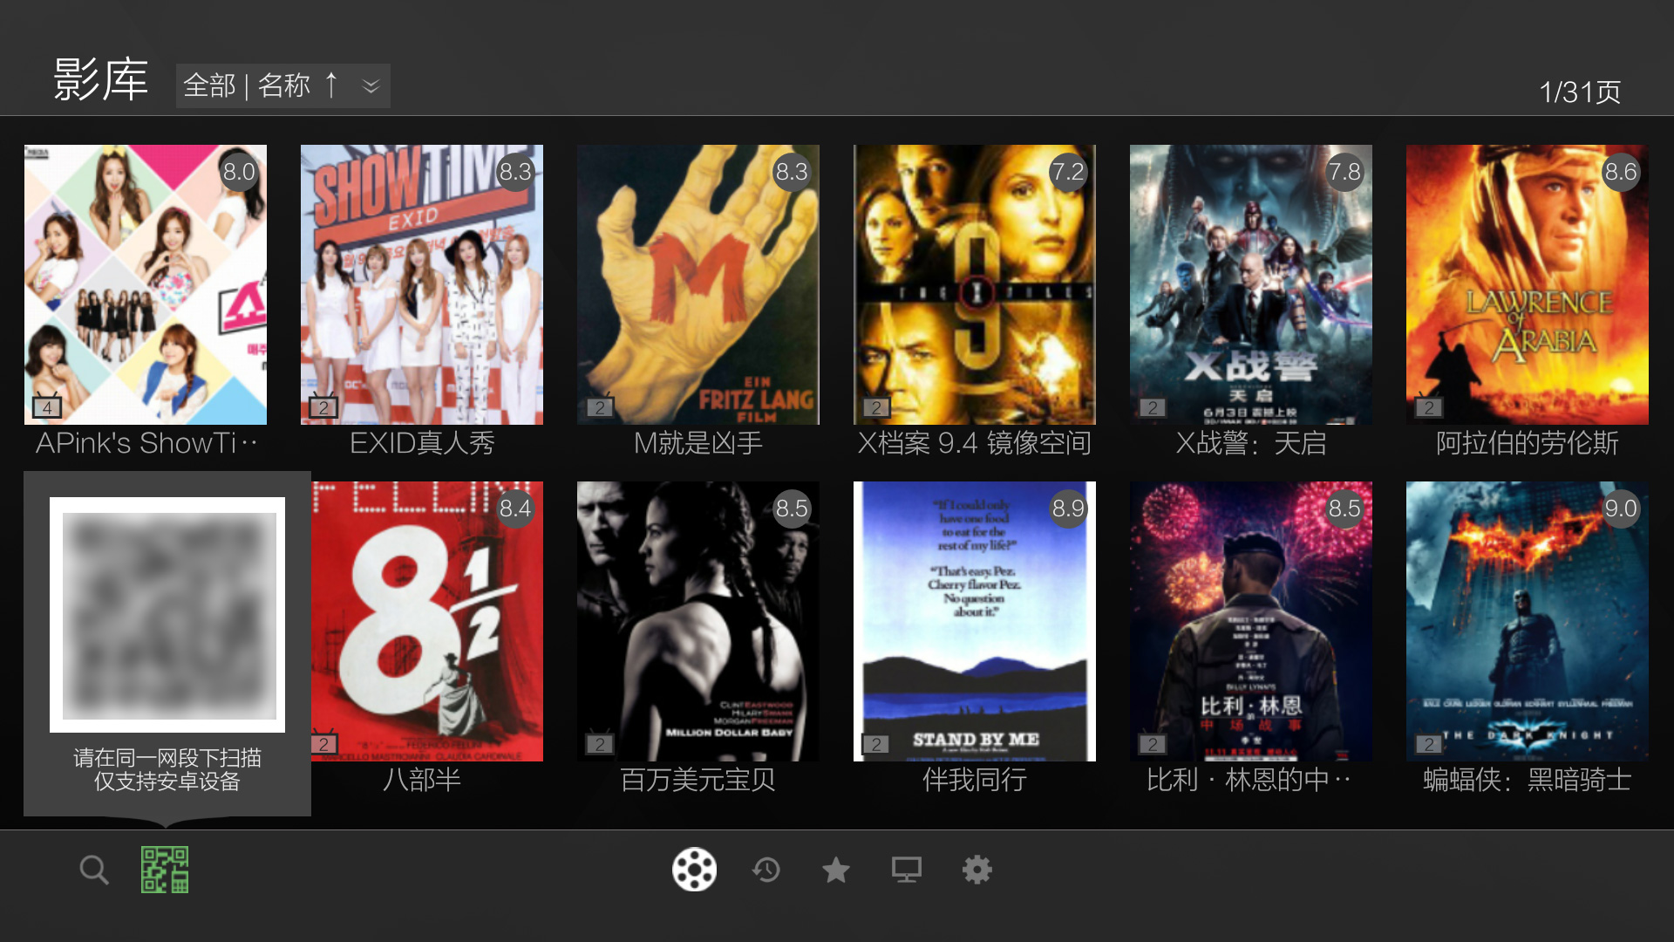Click the ascending sort arrow next to 名称
Screen dimensions: 1674x942
(x=331, y=85)
